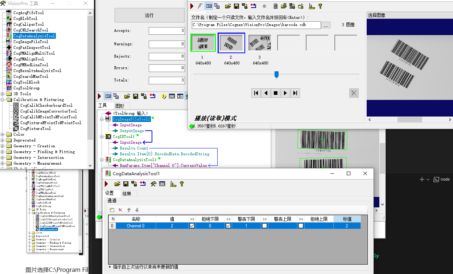453x274 pixels.
Task: Expand the 3D Tools folder
Action: pos(3,94)
